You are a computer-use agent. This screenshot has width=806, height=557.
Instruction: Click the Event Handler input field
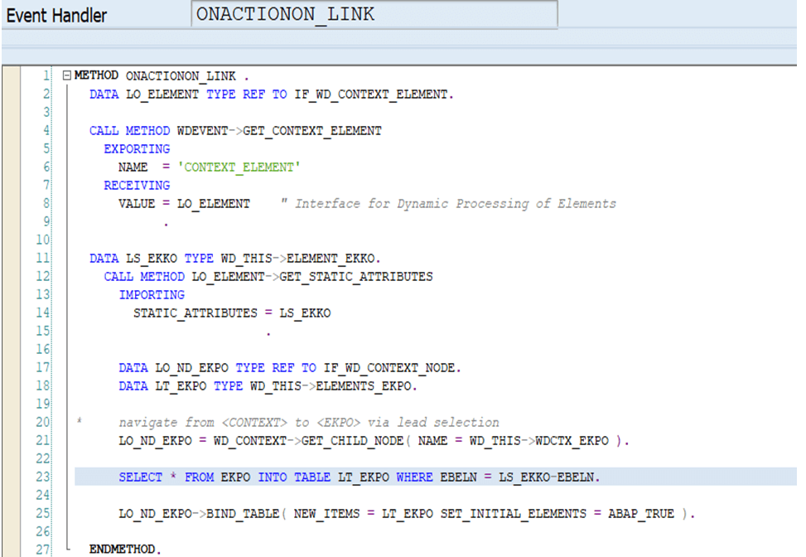(x=374, y=14)
